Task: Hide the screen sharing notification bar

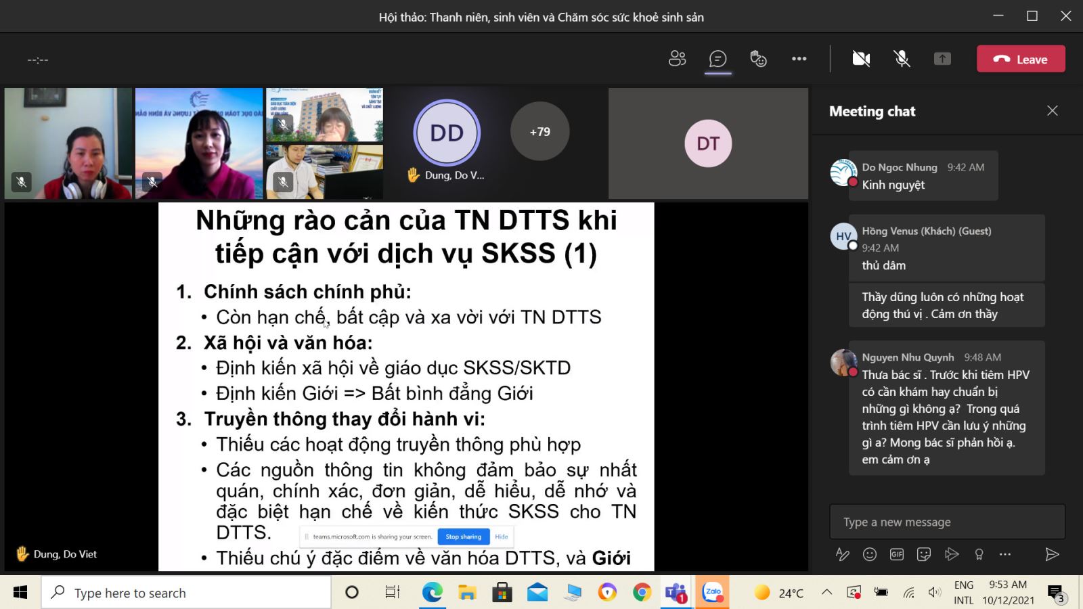Action: coord(502,537)
